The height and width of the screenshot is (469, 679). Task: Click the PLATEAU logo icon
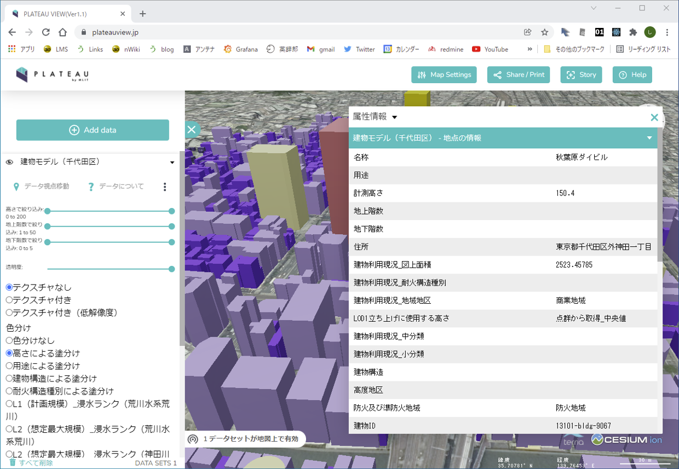click(x=22, y=74)
